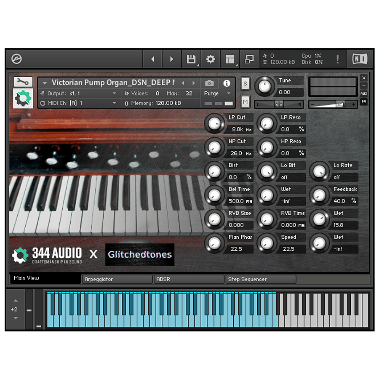
Task: Click the LP Cut knob
Action: click(x=215, y=123)
